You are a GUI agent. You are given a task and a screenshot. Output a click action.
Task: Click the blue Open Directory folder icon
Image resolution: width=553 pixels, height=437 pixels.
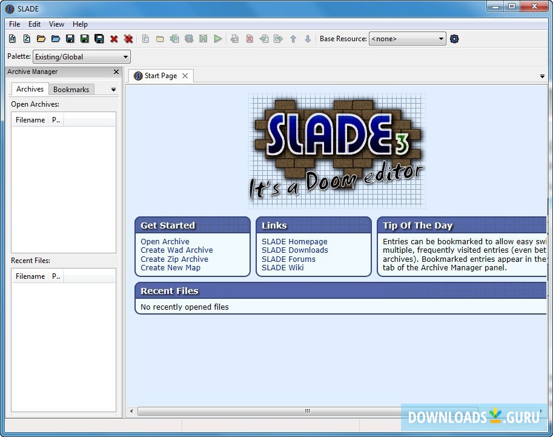(x=56, y=39)
